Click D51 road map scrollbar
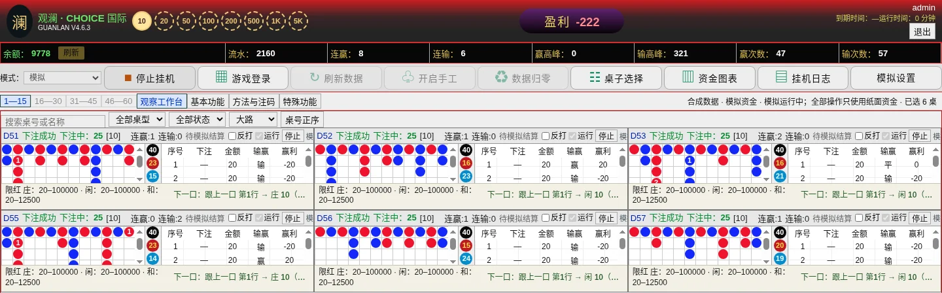 (139, 164)
